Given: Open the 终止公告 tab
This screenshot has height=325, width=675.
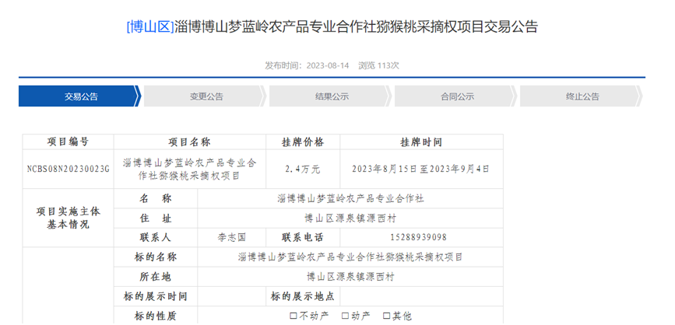Looking at the screenshot, I should click(582, 96).
